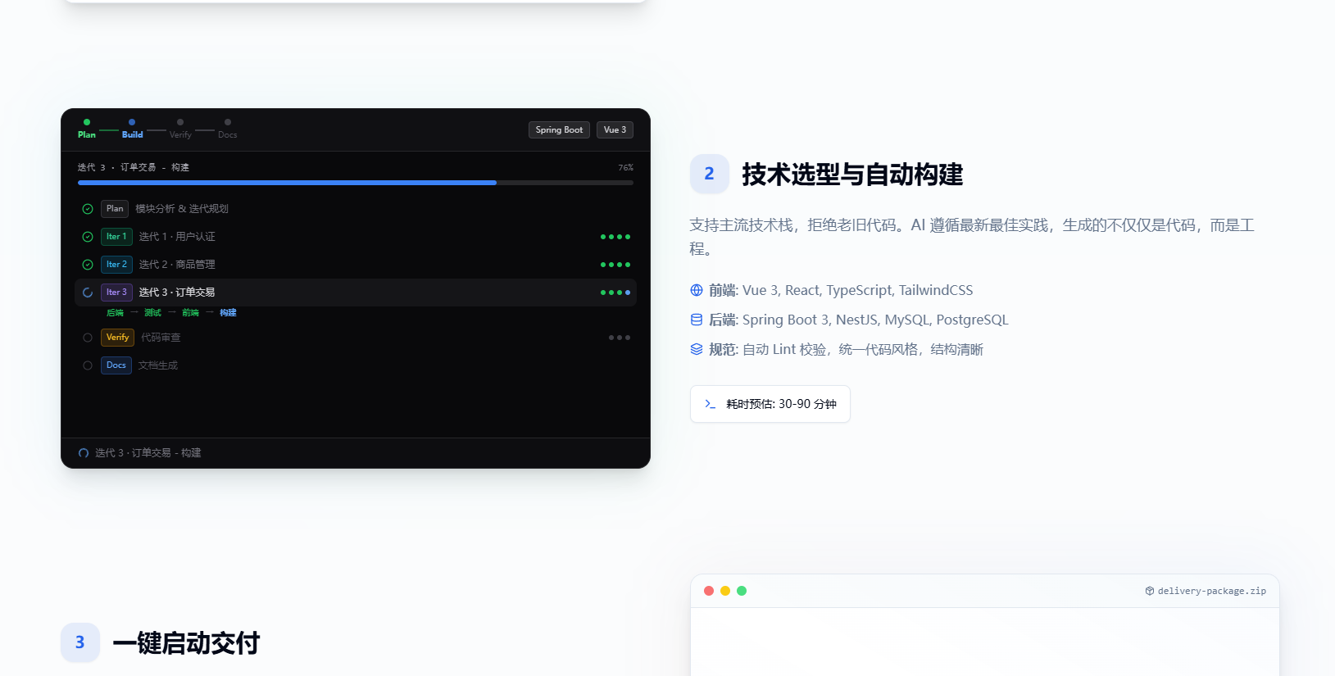Click the yellow window dot

725,591
